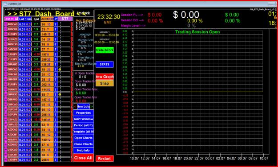Open Properties
The width and height of the screenshot is (278, 167).
[83, 113]
